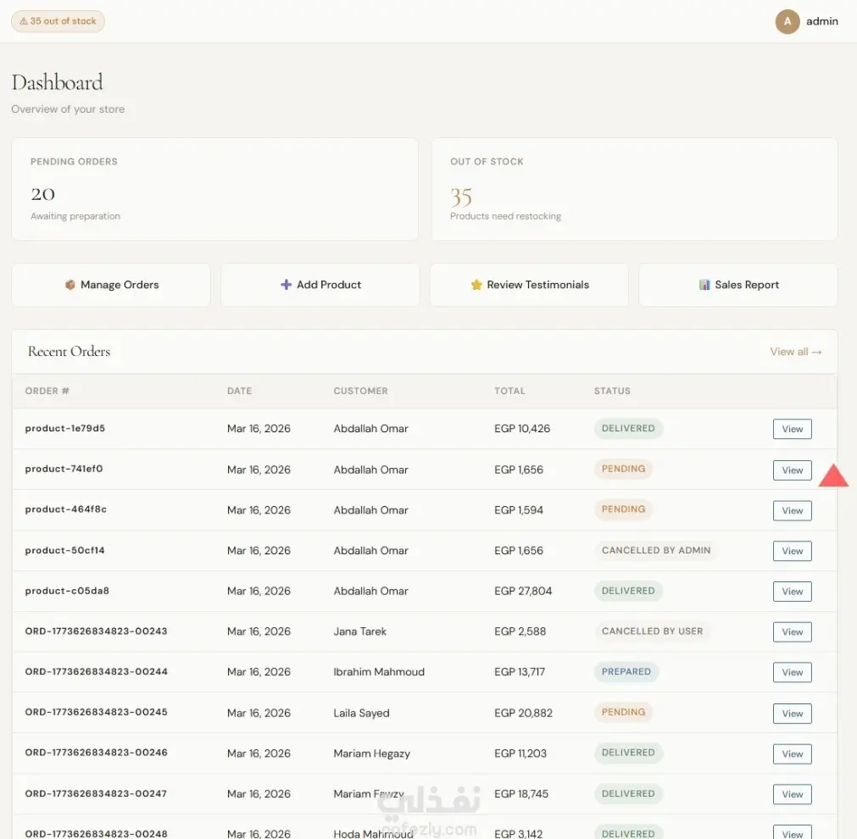The width and height of the screenshot is (857, 839).
Task: Click the star icon in Review Testimonials
Action: [x=476, y=285]
